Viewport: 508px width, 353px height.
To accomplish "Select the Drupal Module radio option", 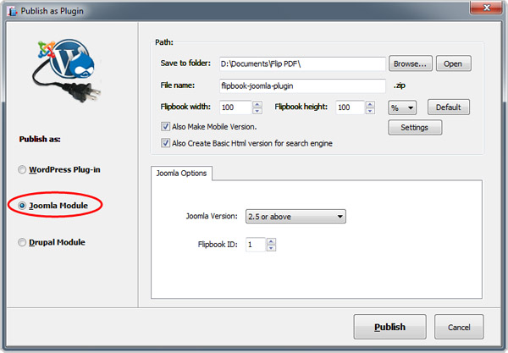I will click(x=22, y=243).
